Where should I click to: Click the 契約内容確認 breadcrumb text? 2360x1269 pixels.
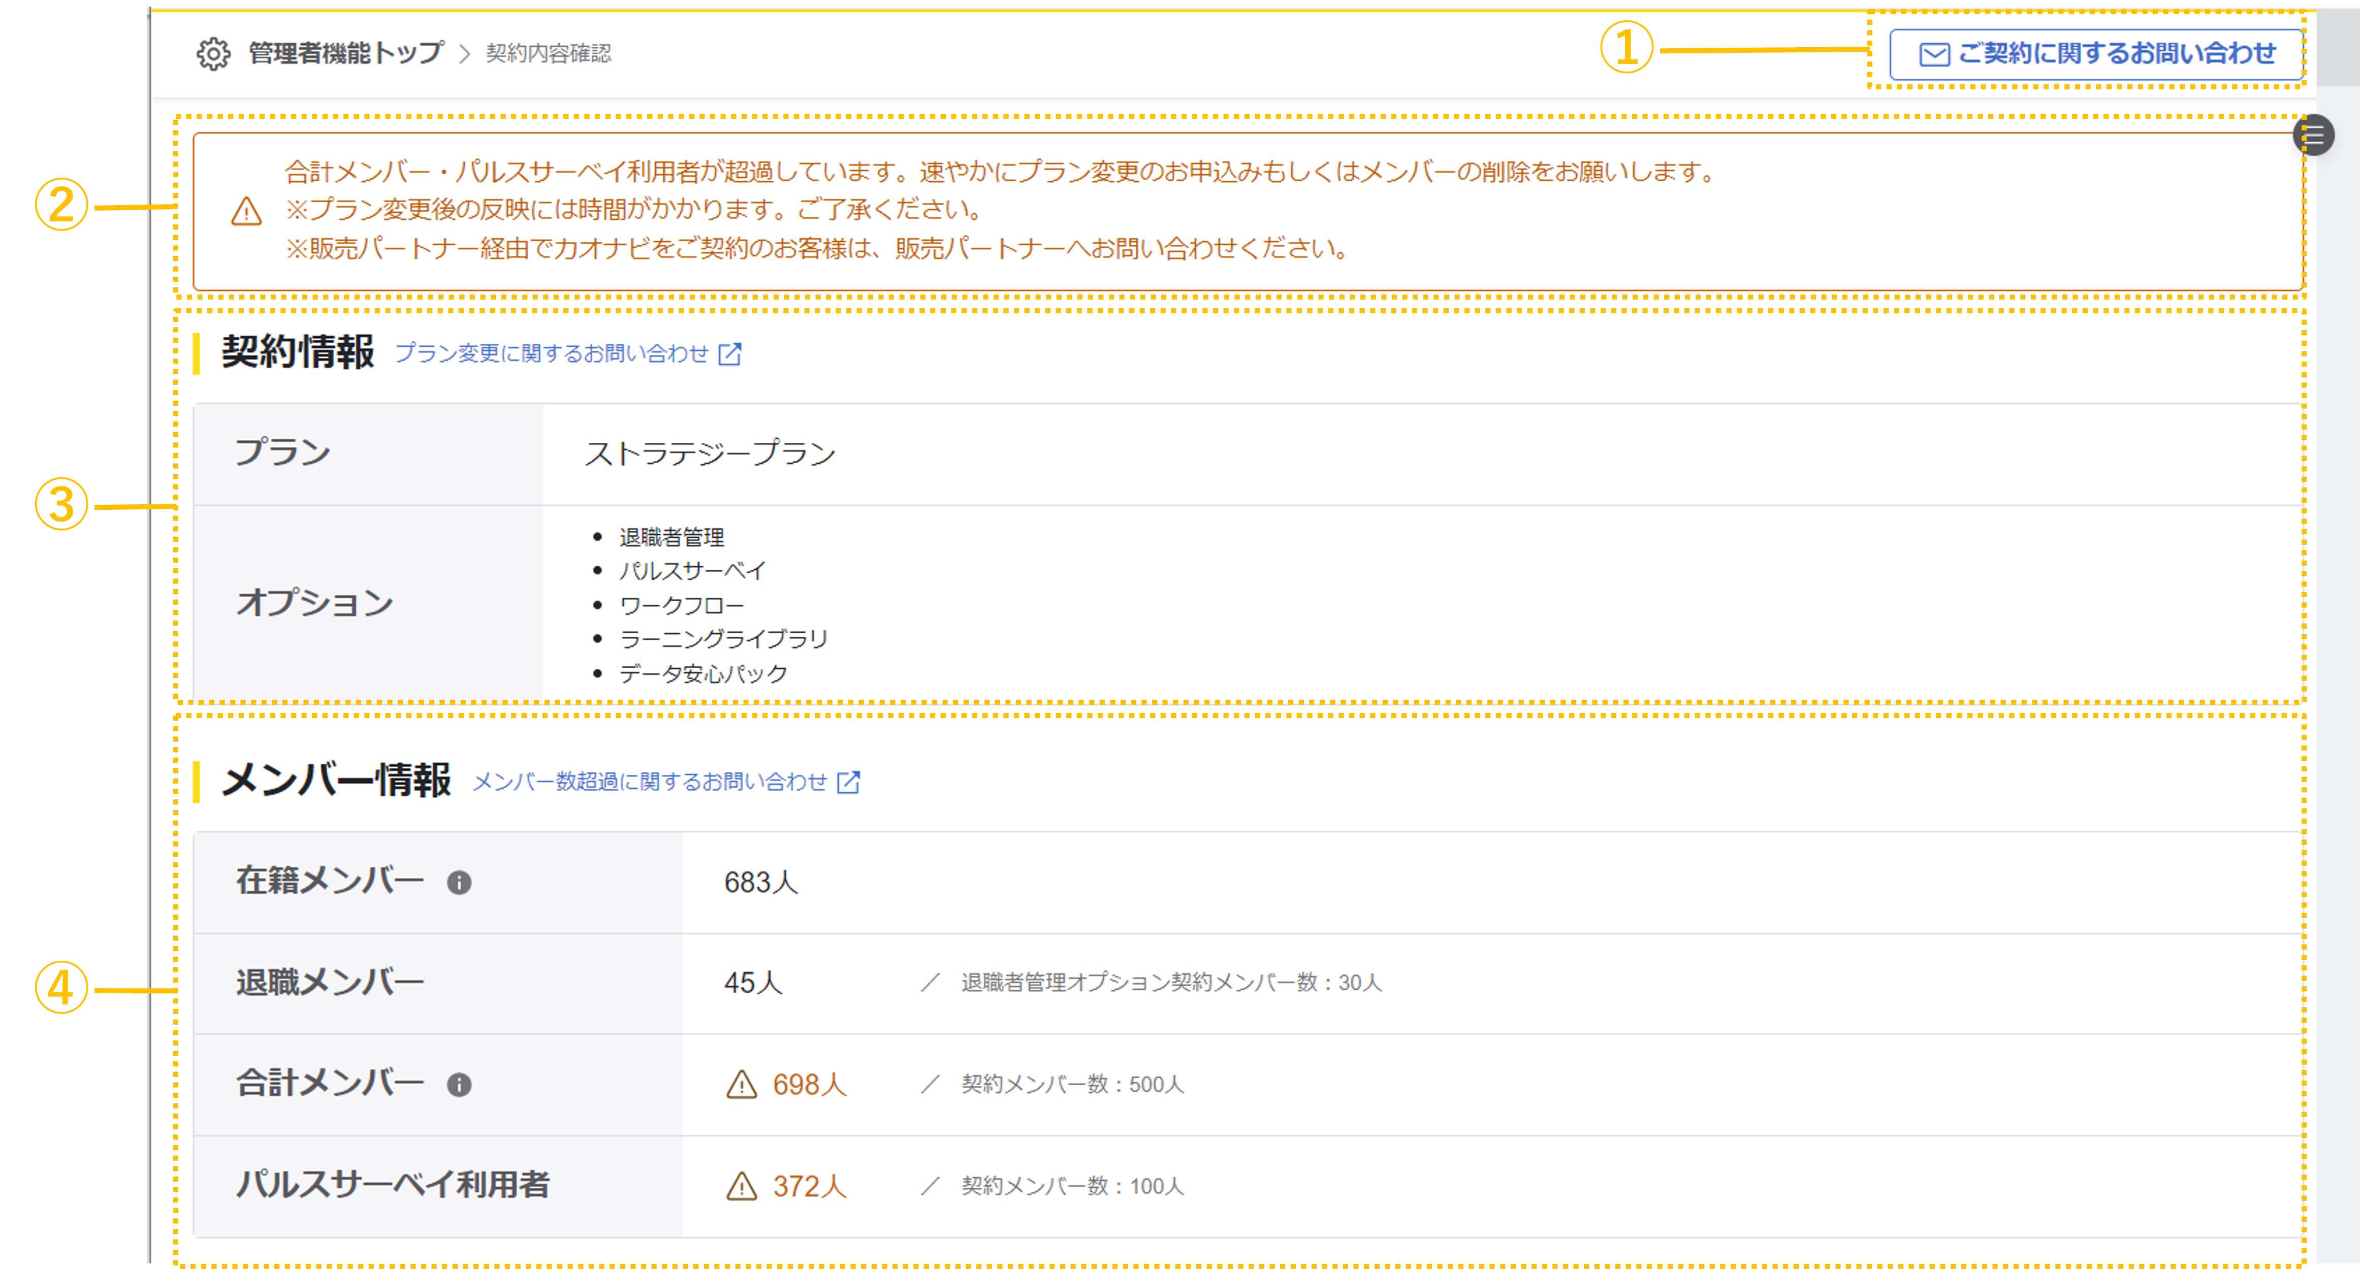click(x=548, y=53)
